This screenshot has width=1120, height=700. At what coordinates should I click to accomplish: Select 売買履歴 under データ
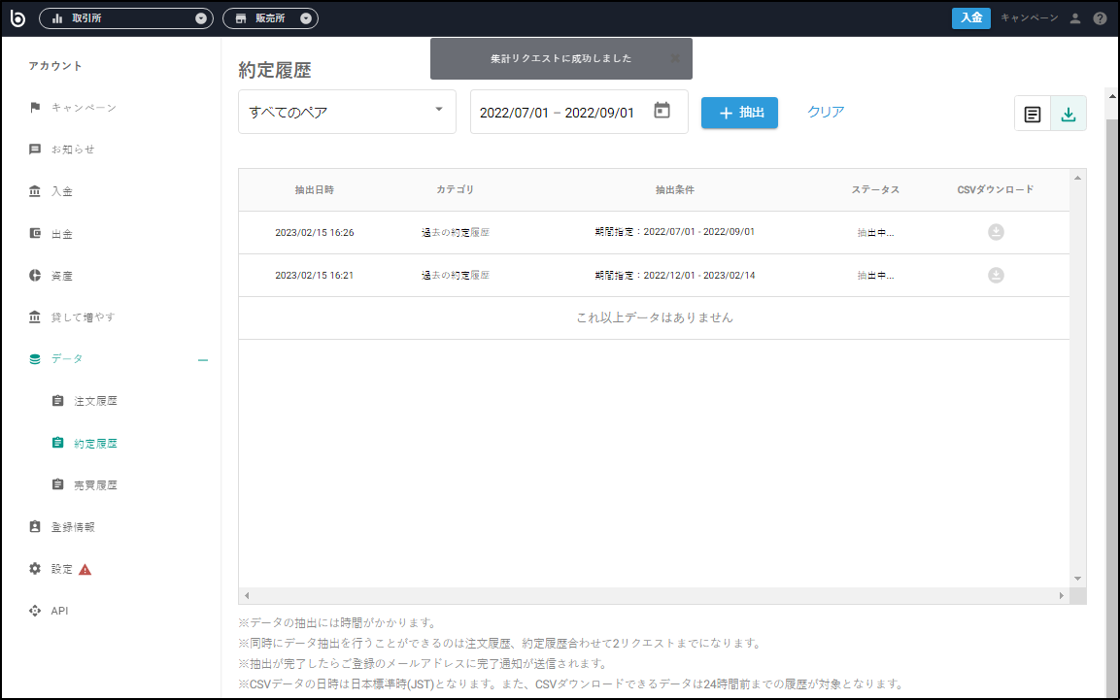[96, 485]
